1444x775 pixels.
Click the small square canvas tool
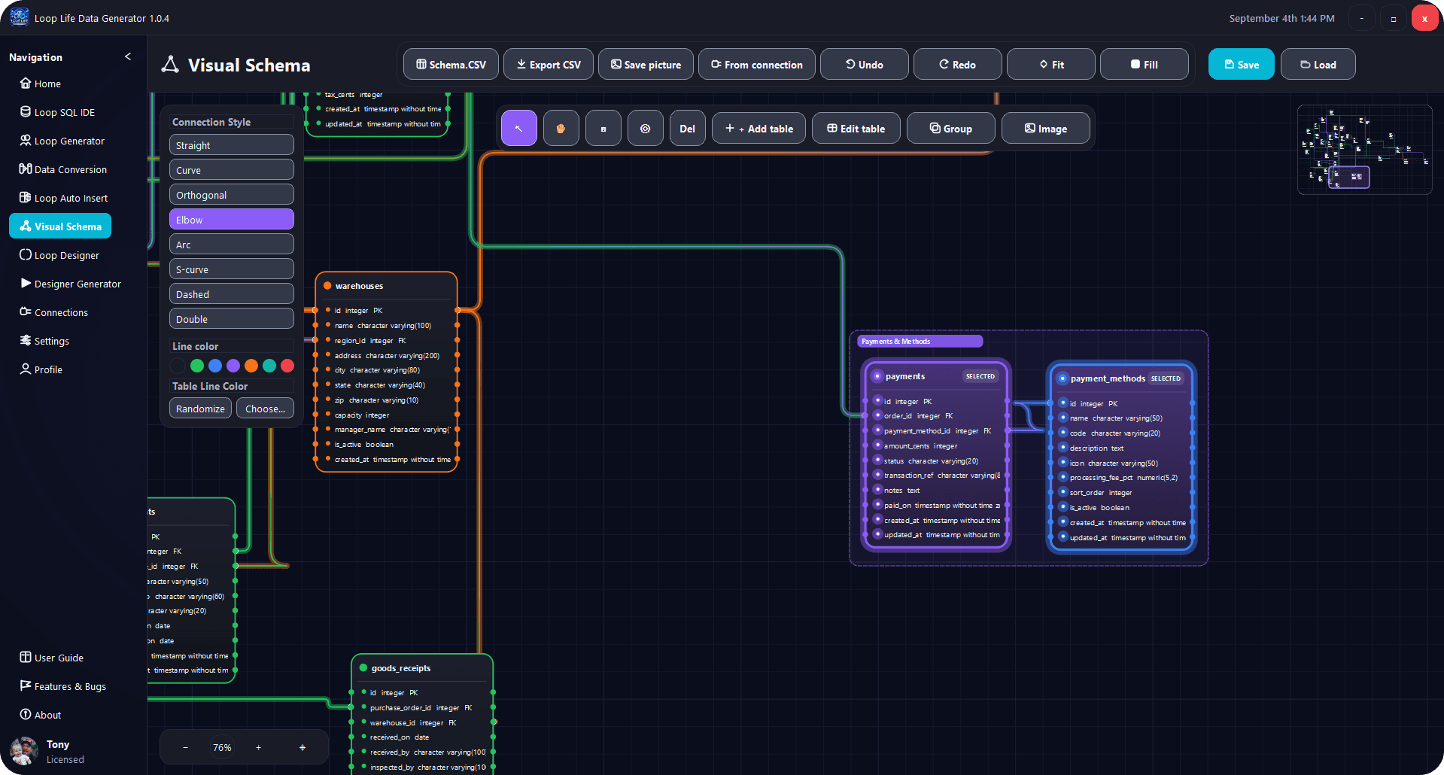(603, 128)
